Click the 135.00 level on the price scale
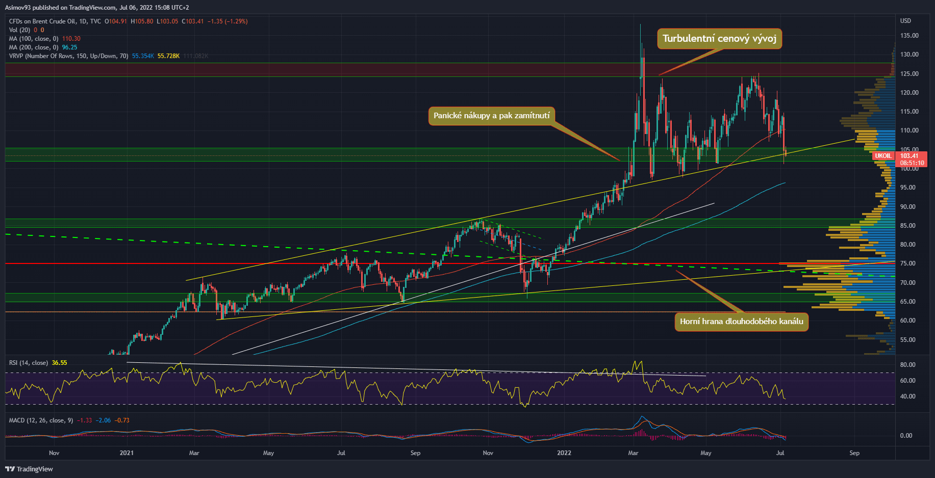The width and height of the screenshot is (935, 478). pos(909,36)
